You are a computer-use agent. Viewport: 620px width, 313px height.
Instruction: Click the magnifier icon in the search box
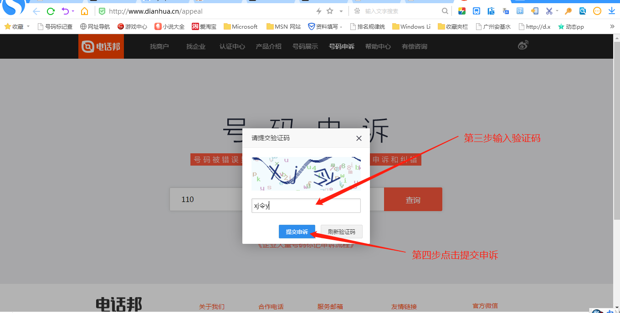445,11
